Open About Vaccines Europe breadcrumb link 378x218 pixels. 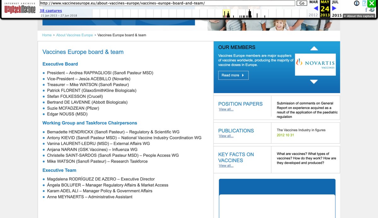point(74,35)
